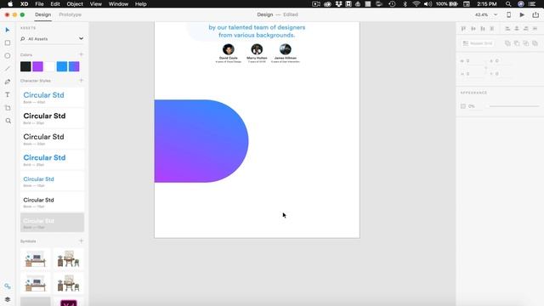The width and height of the screenshot is (544, 306).
Task: Select the Rectangle tool
Action: [8, 43]
